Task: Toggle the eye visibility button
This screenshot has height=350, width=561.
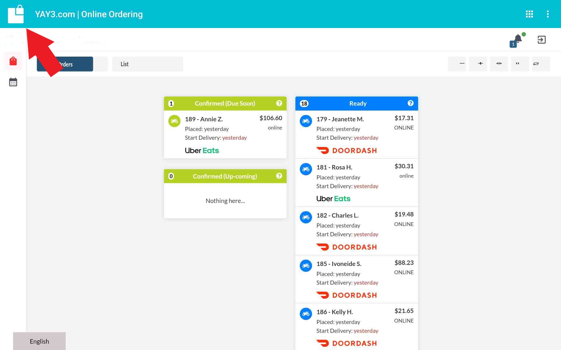Action: 499,64
